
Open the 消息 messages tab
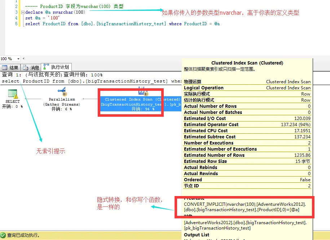coord(31,67)
